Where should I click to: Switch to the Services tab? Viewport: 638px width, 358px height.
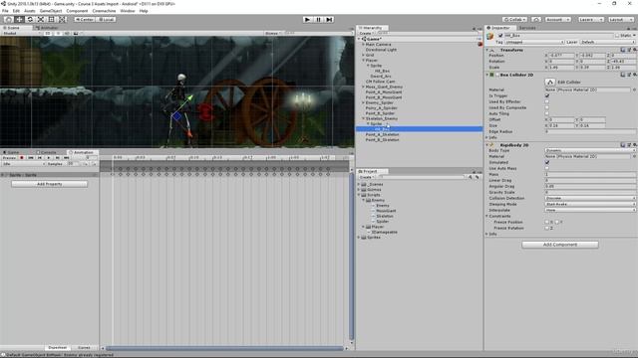[x=527, y=28]
